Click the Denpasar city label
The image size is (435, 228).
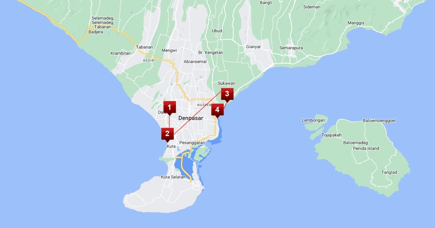pos(191,118)
